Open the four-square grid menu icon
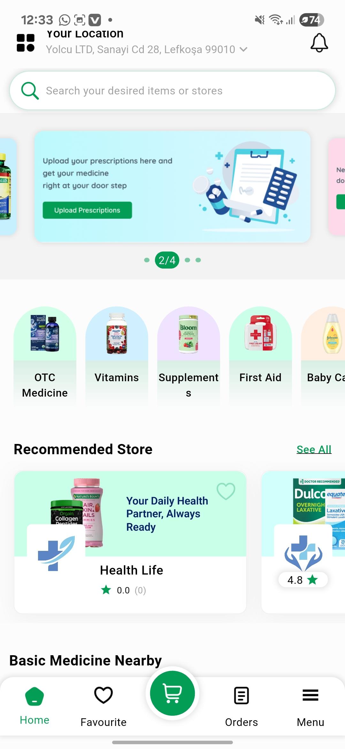 pyautogui.click(x=26, y=43)
